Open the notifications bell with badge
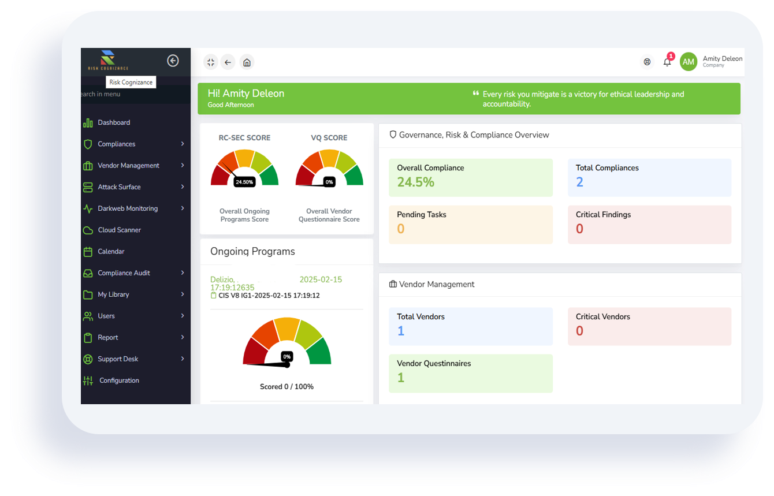This screenshot has width=774, height=496. pos(667,62)
